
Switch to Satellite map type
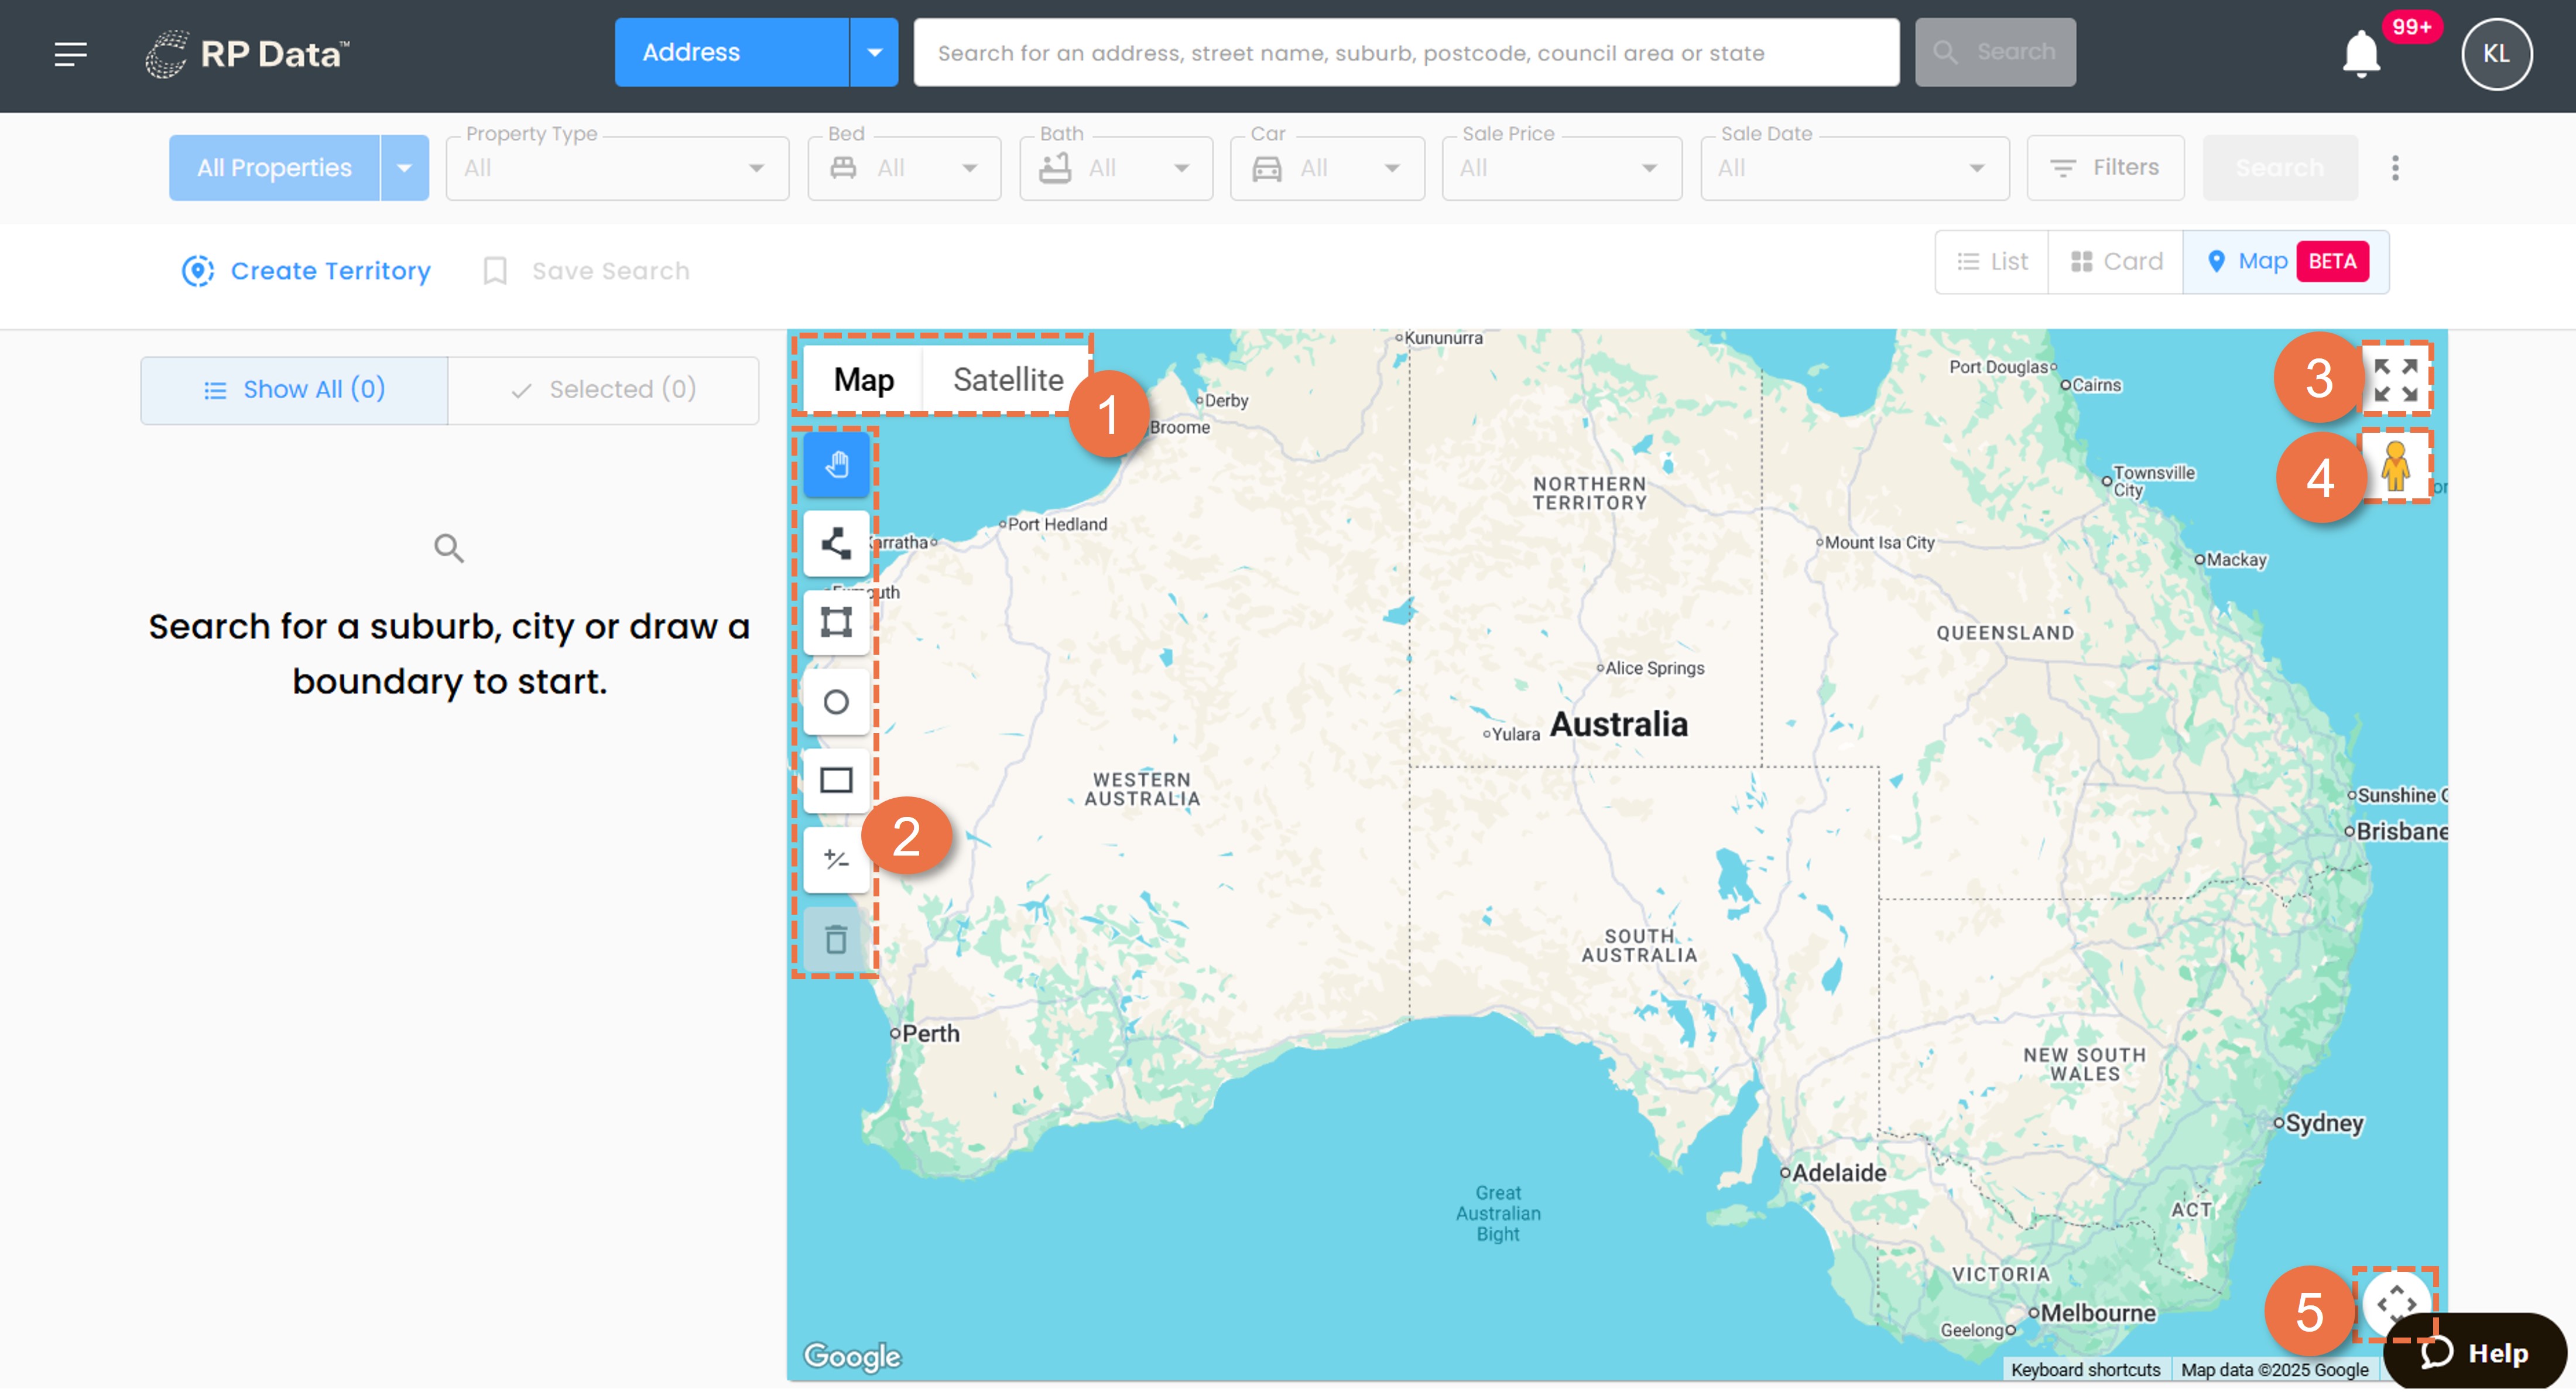pos(1007,380)
